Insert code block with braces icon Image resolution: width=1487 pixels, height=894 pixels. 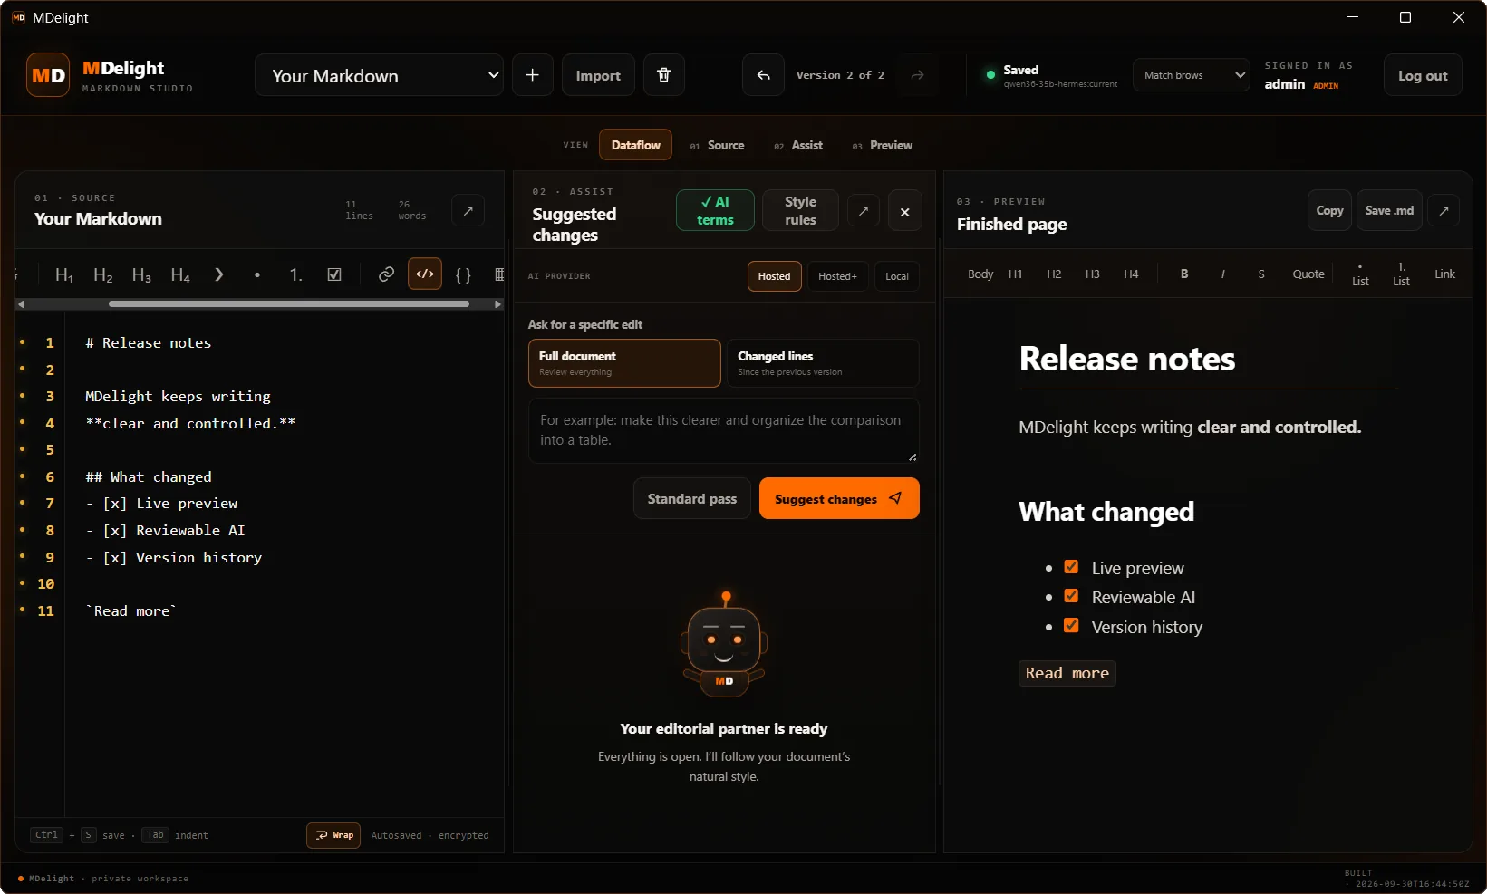point(463,274)
